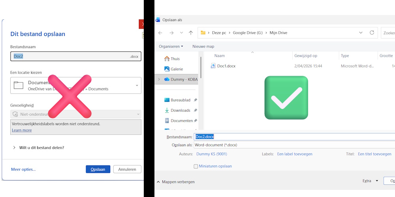Viewport: 395px width, 197px height.
Task: Open Thuis in the navigation pane
Action: click(x=175, y=59)
